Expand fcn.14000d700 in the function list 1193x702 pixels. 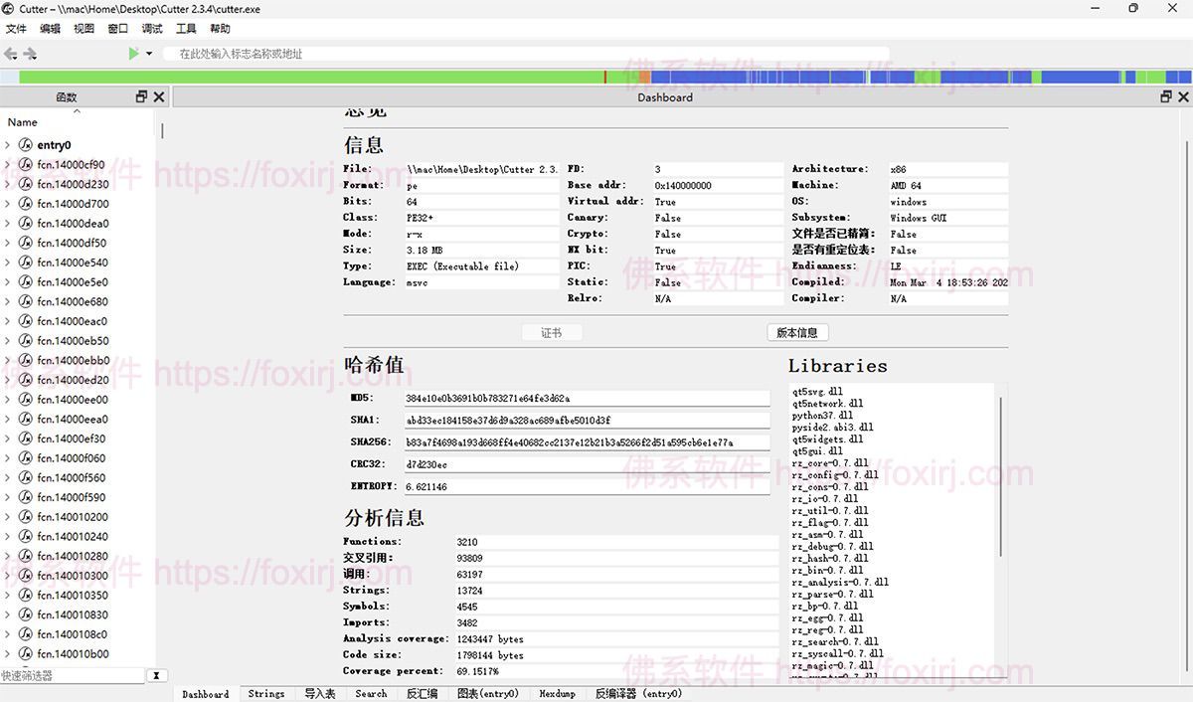point(8,204)
